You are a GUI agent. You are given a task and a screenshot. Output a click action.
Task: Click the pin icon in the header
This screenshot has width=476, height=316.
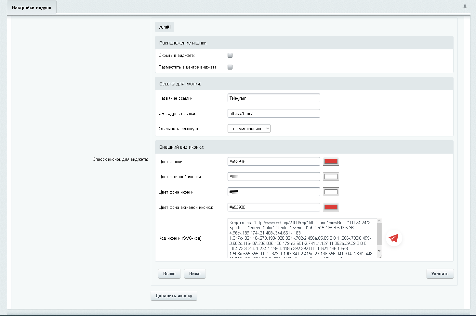click(465, 7)
